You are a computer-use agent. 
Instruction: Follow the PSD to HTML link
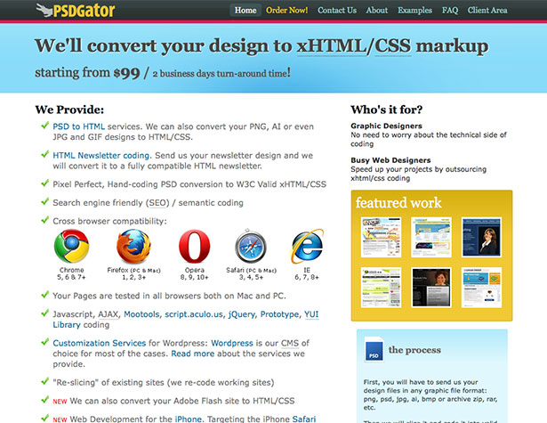click(78, 126)
